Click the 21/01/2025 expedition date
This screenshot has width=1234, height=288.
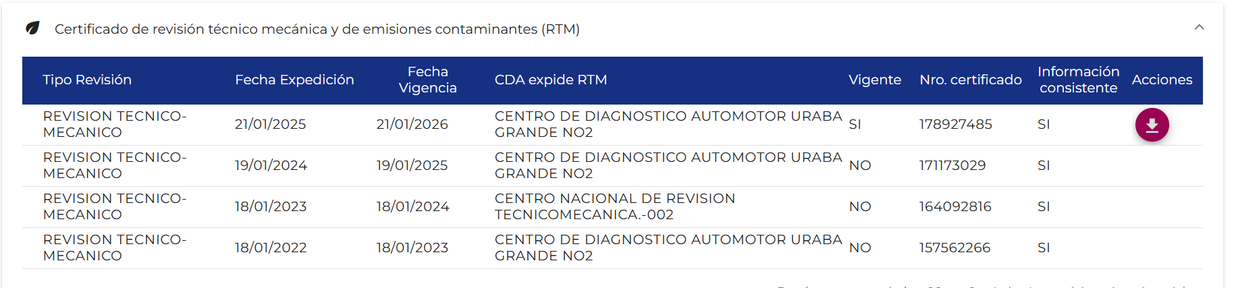(x=270, y=124)
